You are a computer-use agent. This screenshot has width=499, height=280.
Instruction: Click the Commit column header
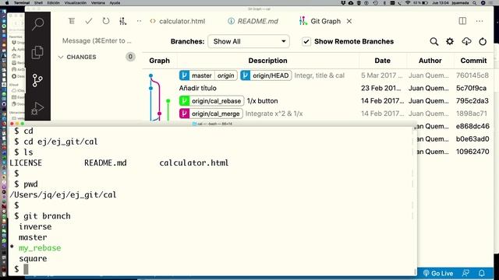[473, 61]
